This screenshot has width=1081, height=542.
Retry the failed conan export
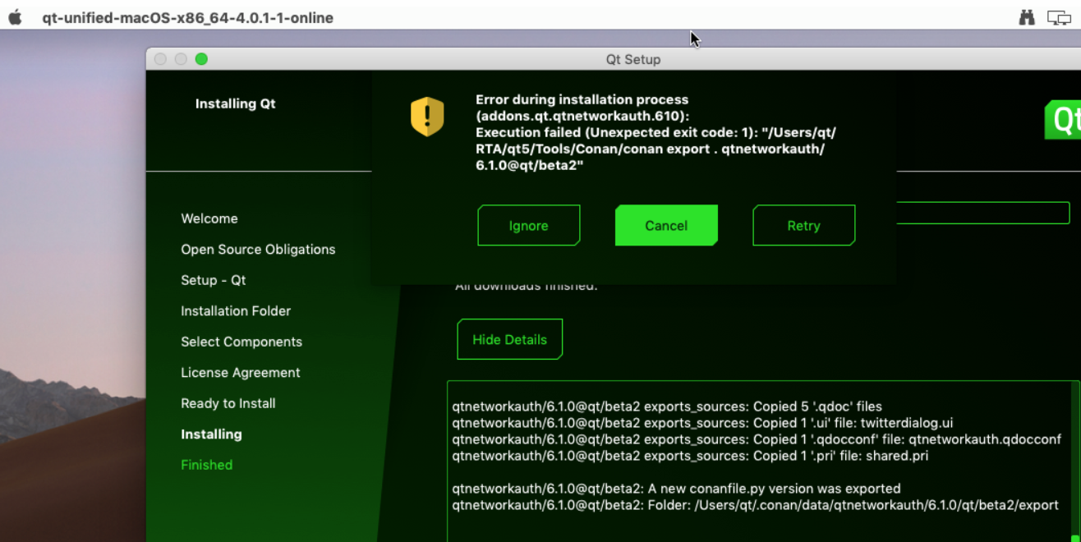coord(803,226)
